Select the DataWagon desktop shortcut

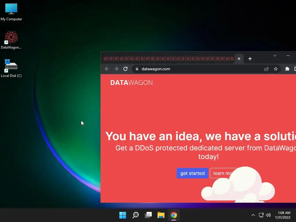click(x=11, y=40)
